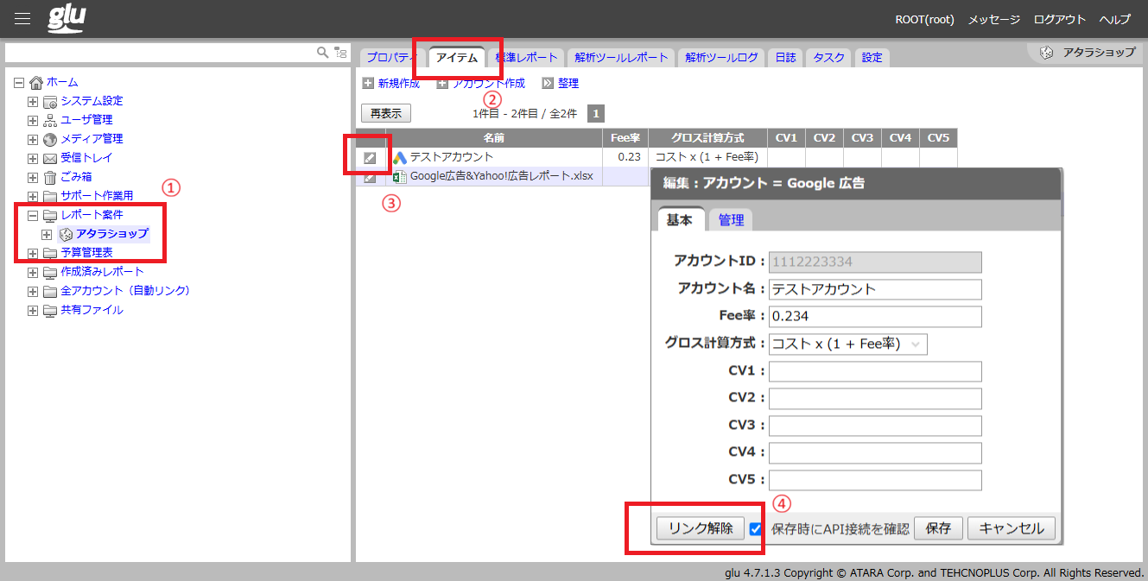Click the 受信トレイ envelope icon

pyautogui.click(x=50, y=159)
